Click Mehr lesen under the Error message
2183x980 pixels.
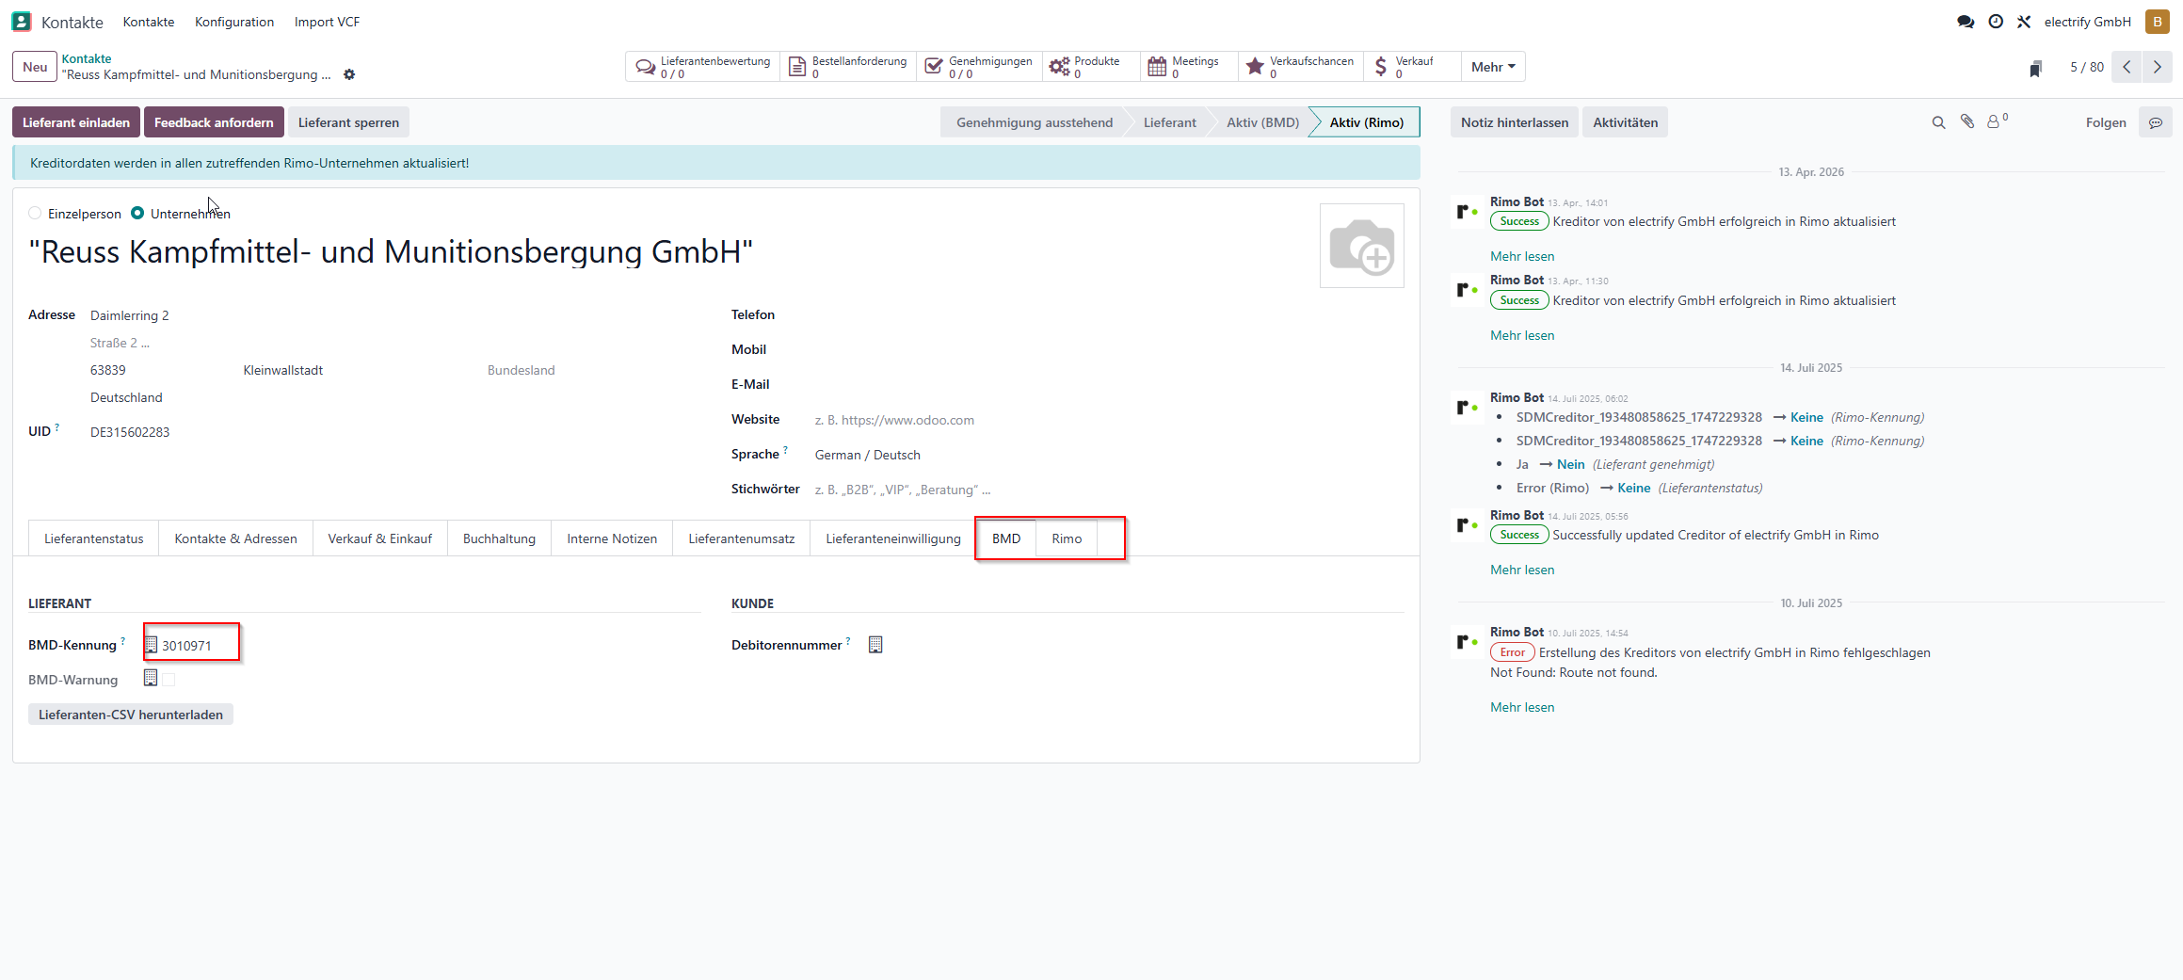tap(1522, 707)
